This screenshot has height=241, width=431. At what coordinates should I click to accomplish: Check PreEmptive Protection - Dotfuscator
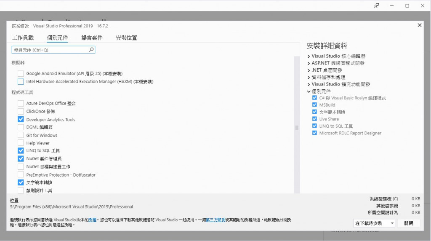point(21,174)
